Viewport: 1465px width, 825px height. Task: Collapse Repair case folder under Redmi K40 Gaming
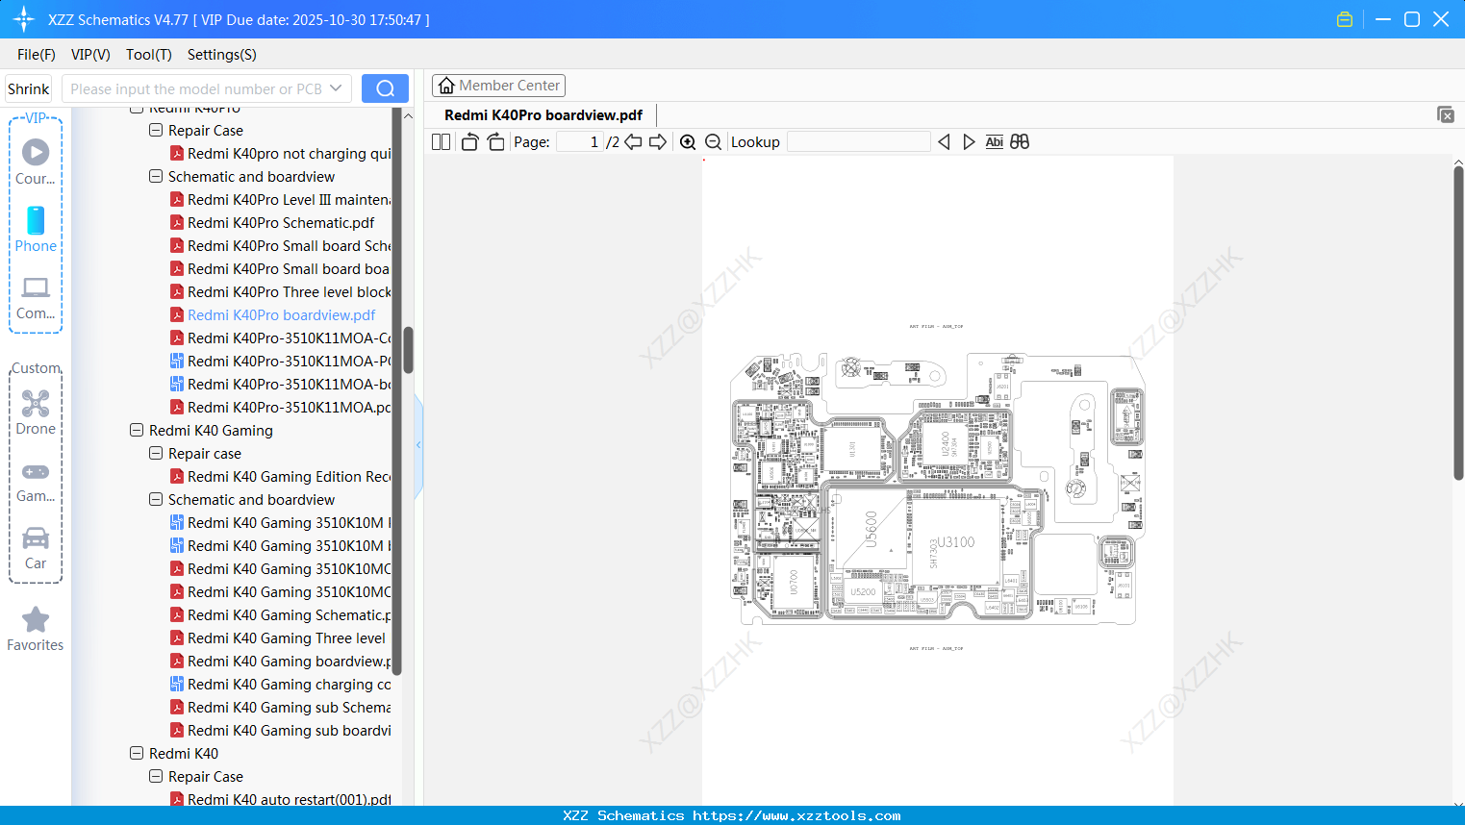tap(156, 453)
